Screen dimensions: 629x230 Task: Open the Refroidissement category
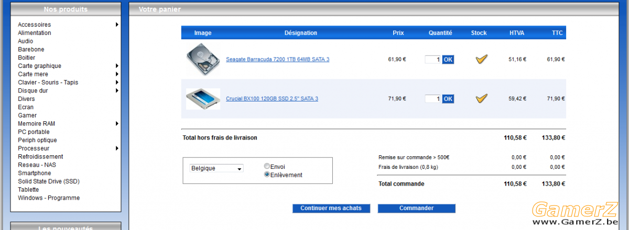click(40, 157)
